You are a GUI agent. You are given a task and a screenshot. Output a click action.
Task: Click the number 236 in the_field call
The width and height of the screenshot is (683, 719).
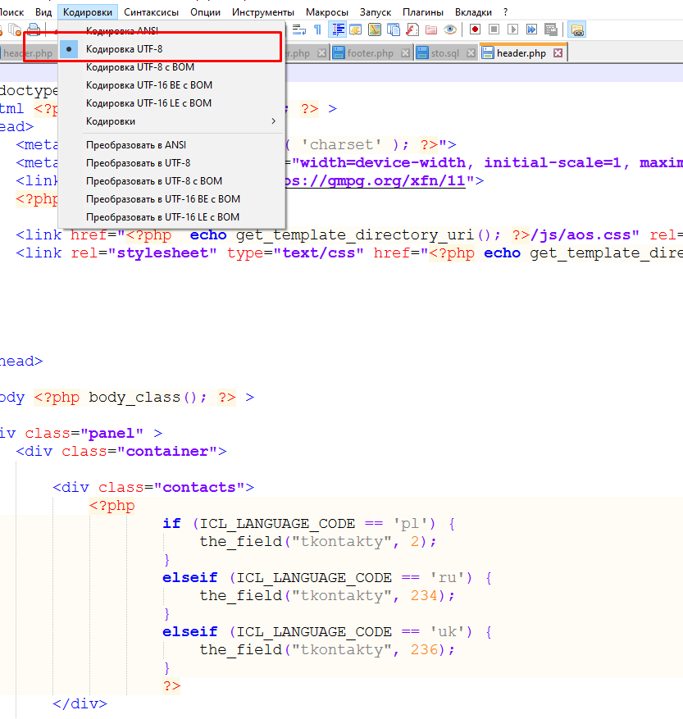point(424,650)
